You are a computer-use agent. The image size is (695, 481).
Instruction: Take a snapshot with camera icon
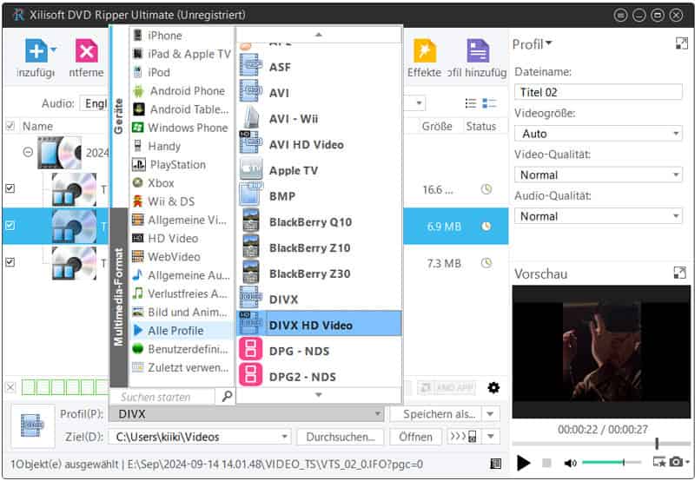coord(676,462)
